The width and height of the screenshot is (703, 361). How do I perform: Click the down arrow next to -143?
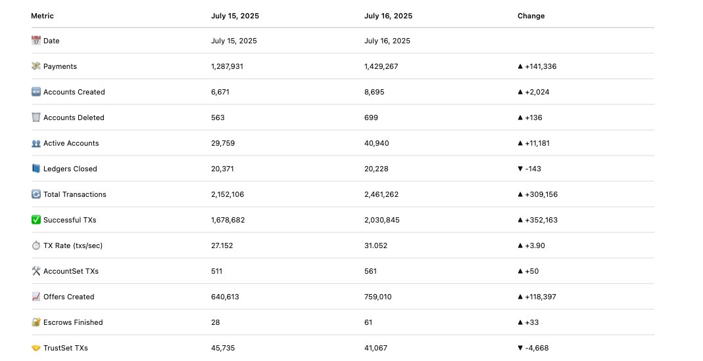click(520, 169)
